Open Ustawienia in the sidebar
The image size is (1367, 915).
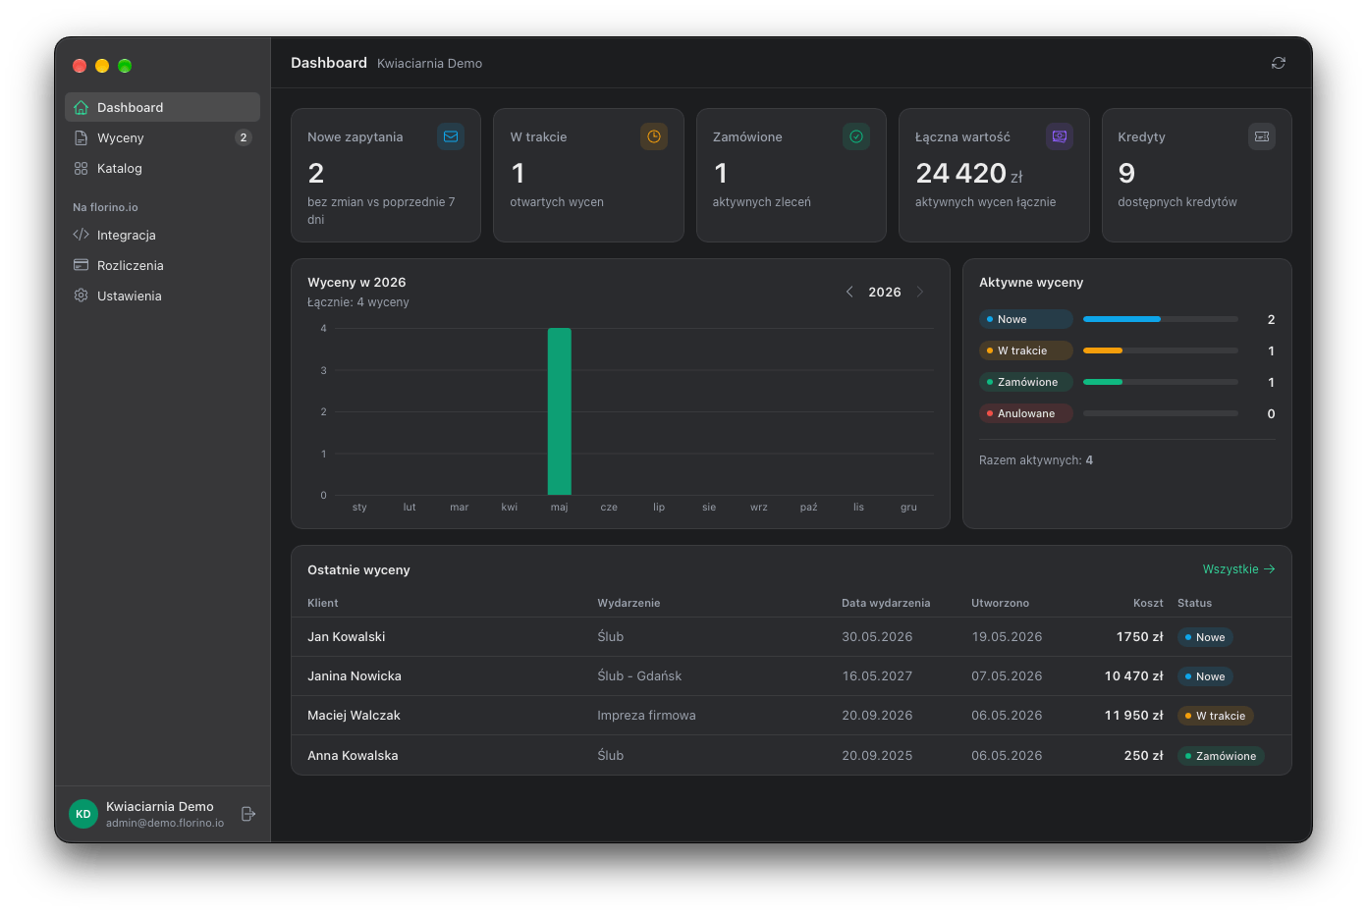click(x=163, y=296)
